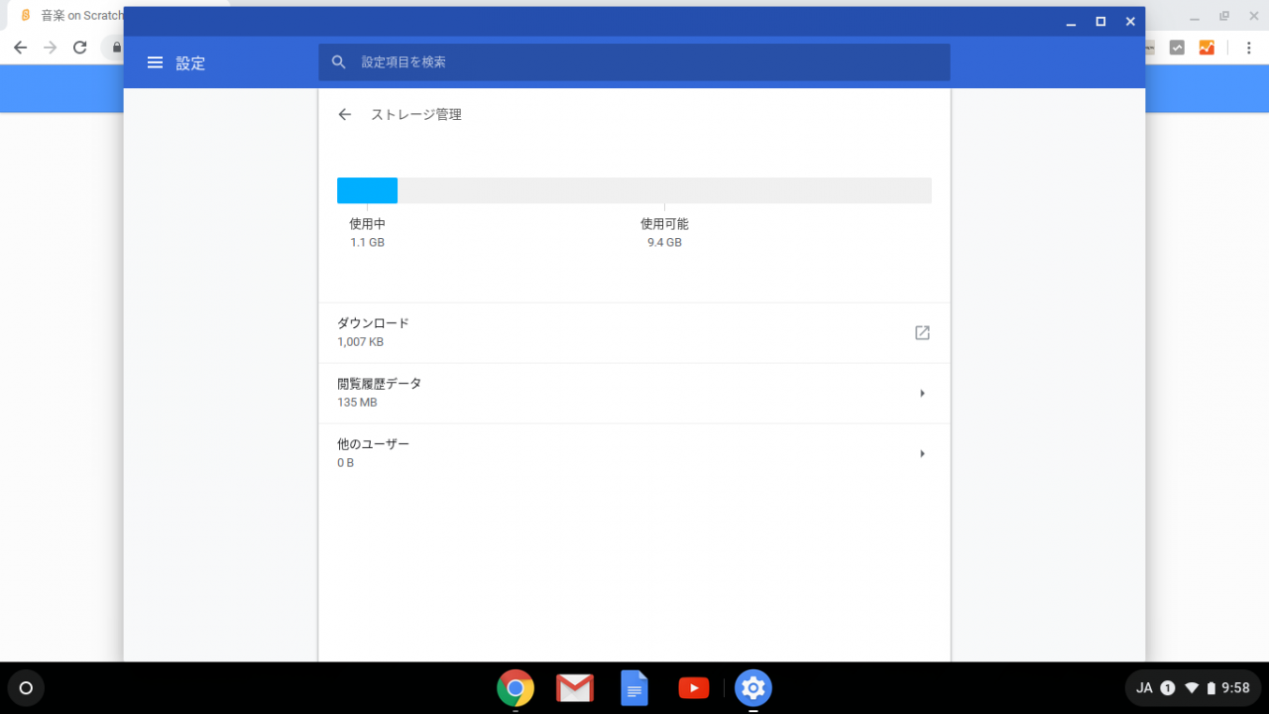Restore down the Chrome browser window

click(x=1223, y=16)
